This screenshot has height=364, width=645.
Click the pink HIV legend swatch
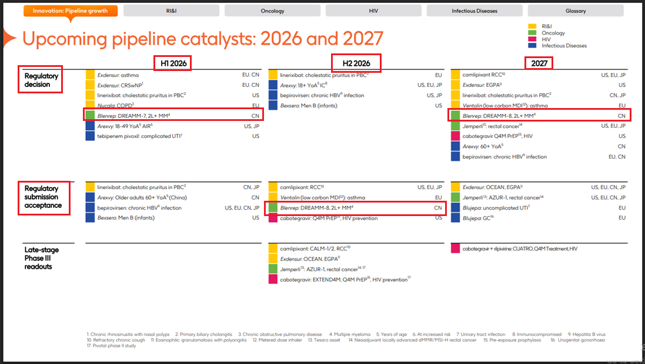point(532,39)
